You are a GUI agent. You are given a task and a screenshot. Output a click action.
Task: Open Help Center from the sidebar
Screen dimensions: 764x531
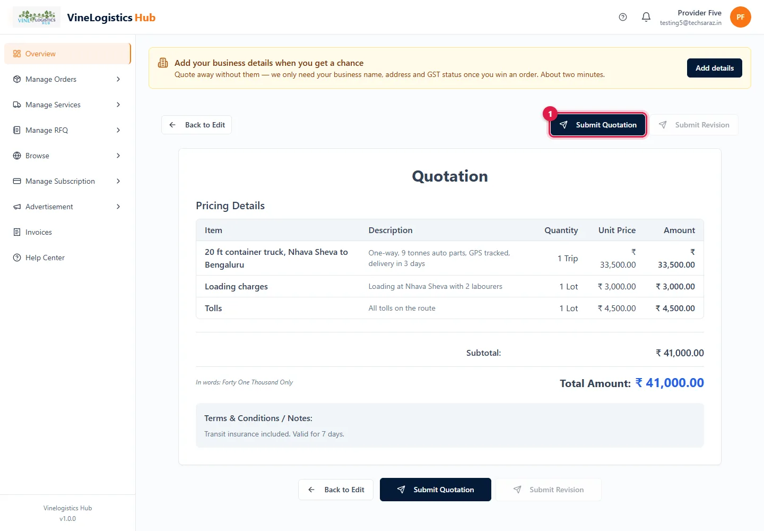(67, 258)
